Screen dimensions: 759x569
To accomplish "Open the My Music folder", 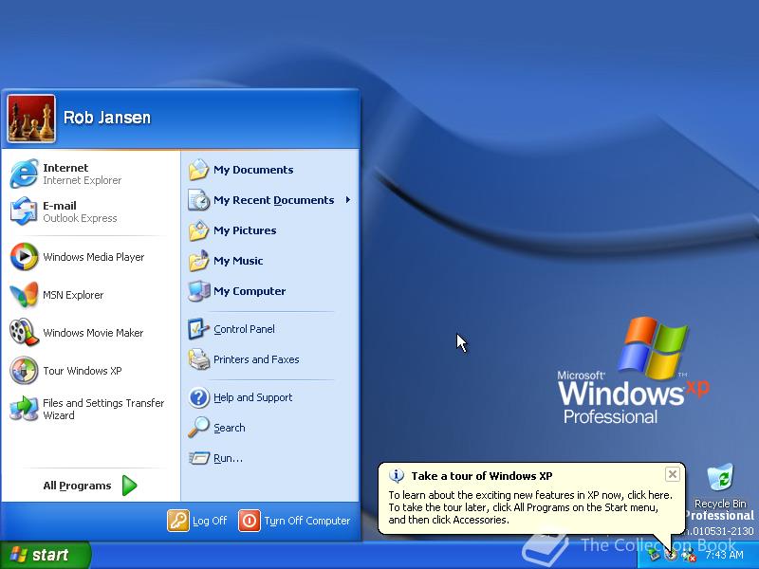I will pos(270,261).
